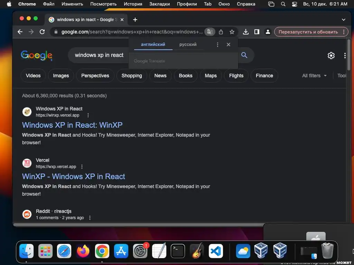Open options for winxp.vercel.app result
This screenshot has height=265, width=354.
[88, 115]
